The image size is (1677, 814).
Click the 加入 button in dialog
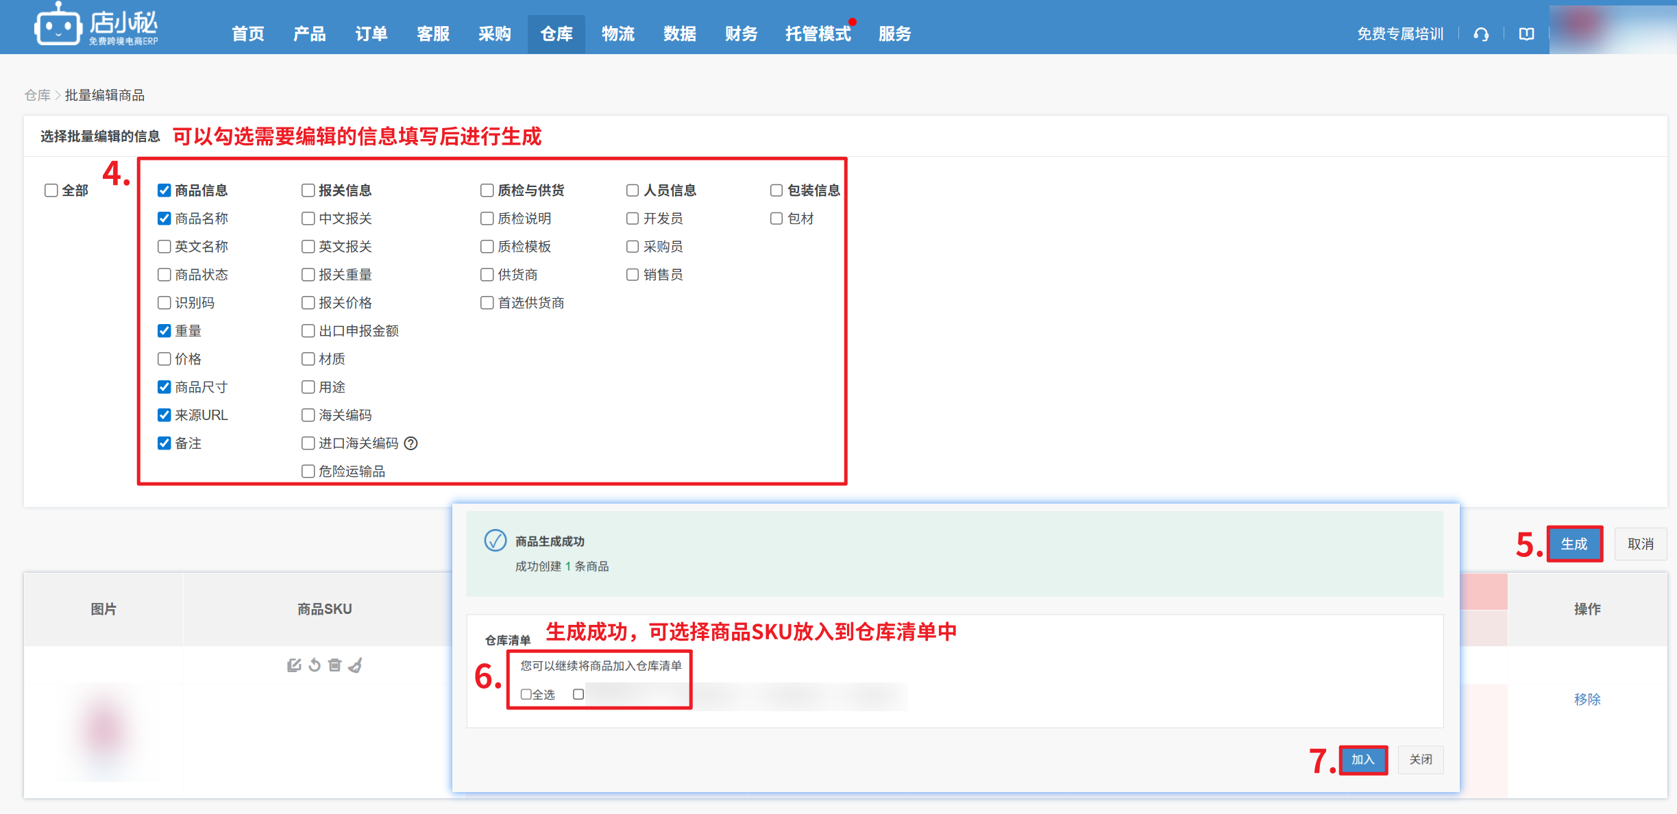[1362, 759]
